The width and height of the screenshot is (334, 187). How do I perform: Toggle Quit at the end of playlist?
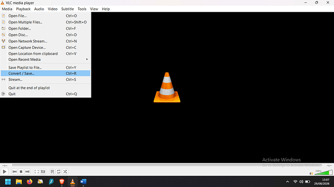click(46, 88)
